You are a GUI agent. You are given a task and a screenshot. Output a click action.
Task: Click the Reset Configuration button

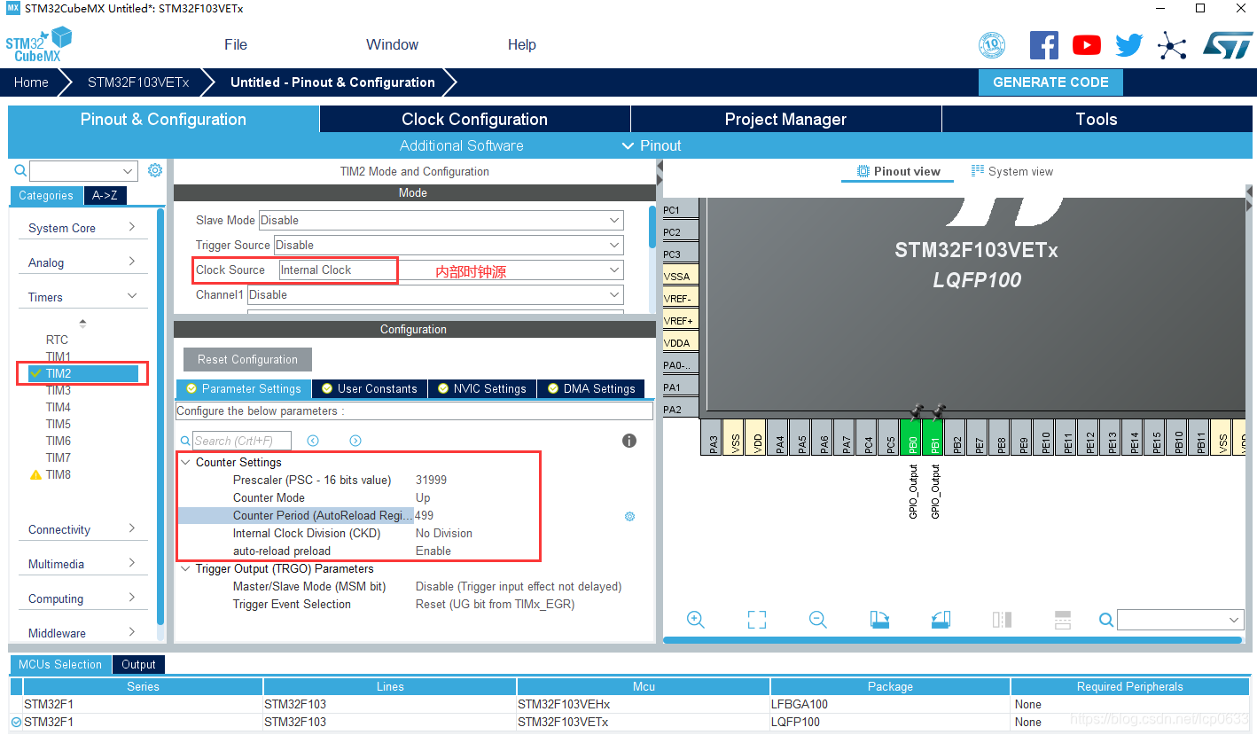tap(247, 359)
